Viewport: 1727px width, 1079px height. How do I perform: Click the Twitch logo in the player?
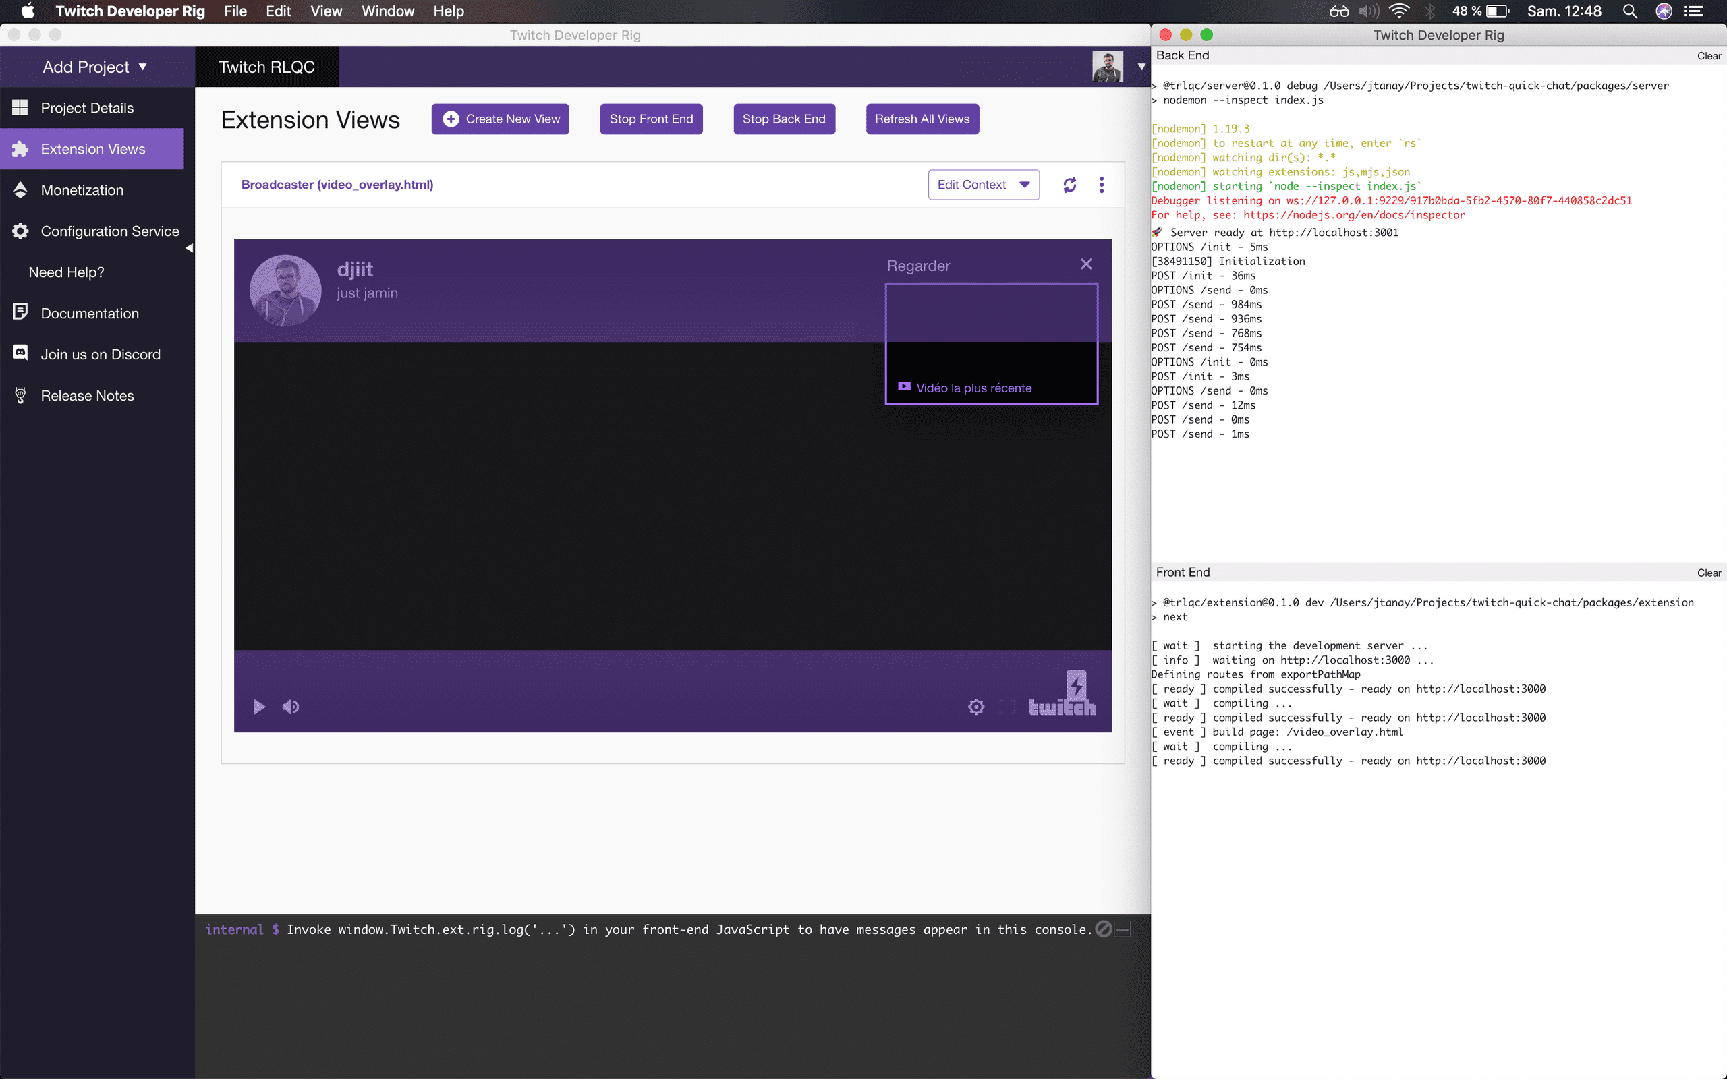(x=1062, y=694)
